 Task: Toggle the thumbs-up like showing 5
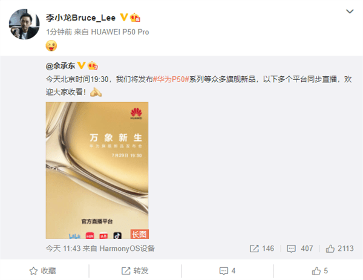[319, 271]
